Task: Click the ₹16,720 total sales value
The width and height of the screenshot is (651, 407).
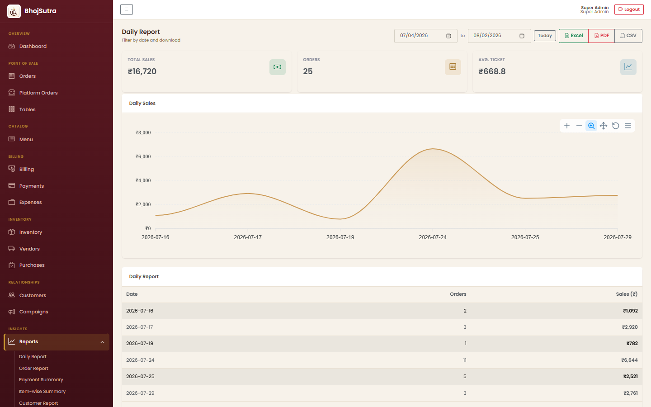Action: [142, 71]
